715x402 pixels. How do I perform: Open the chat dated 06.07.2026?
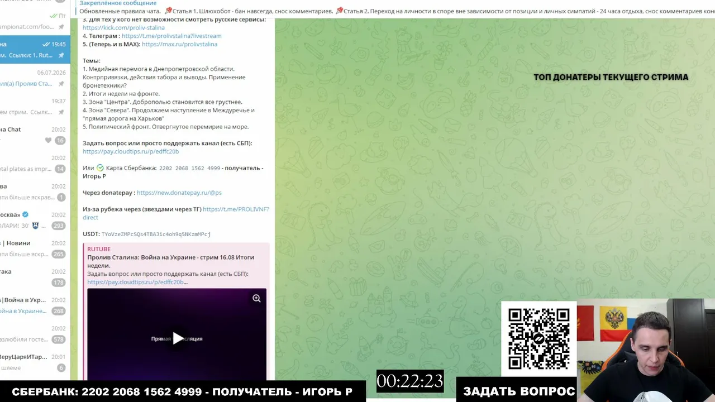[x=35, y=79]
